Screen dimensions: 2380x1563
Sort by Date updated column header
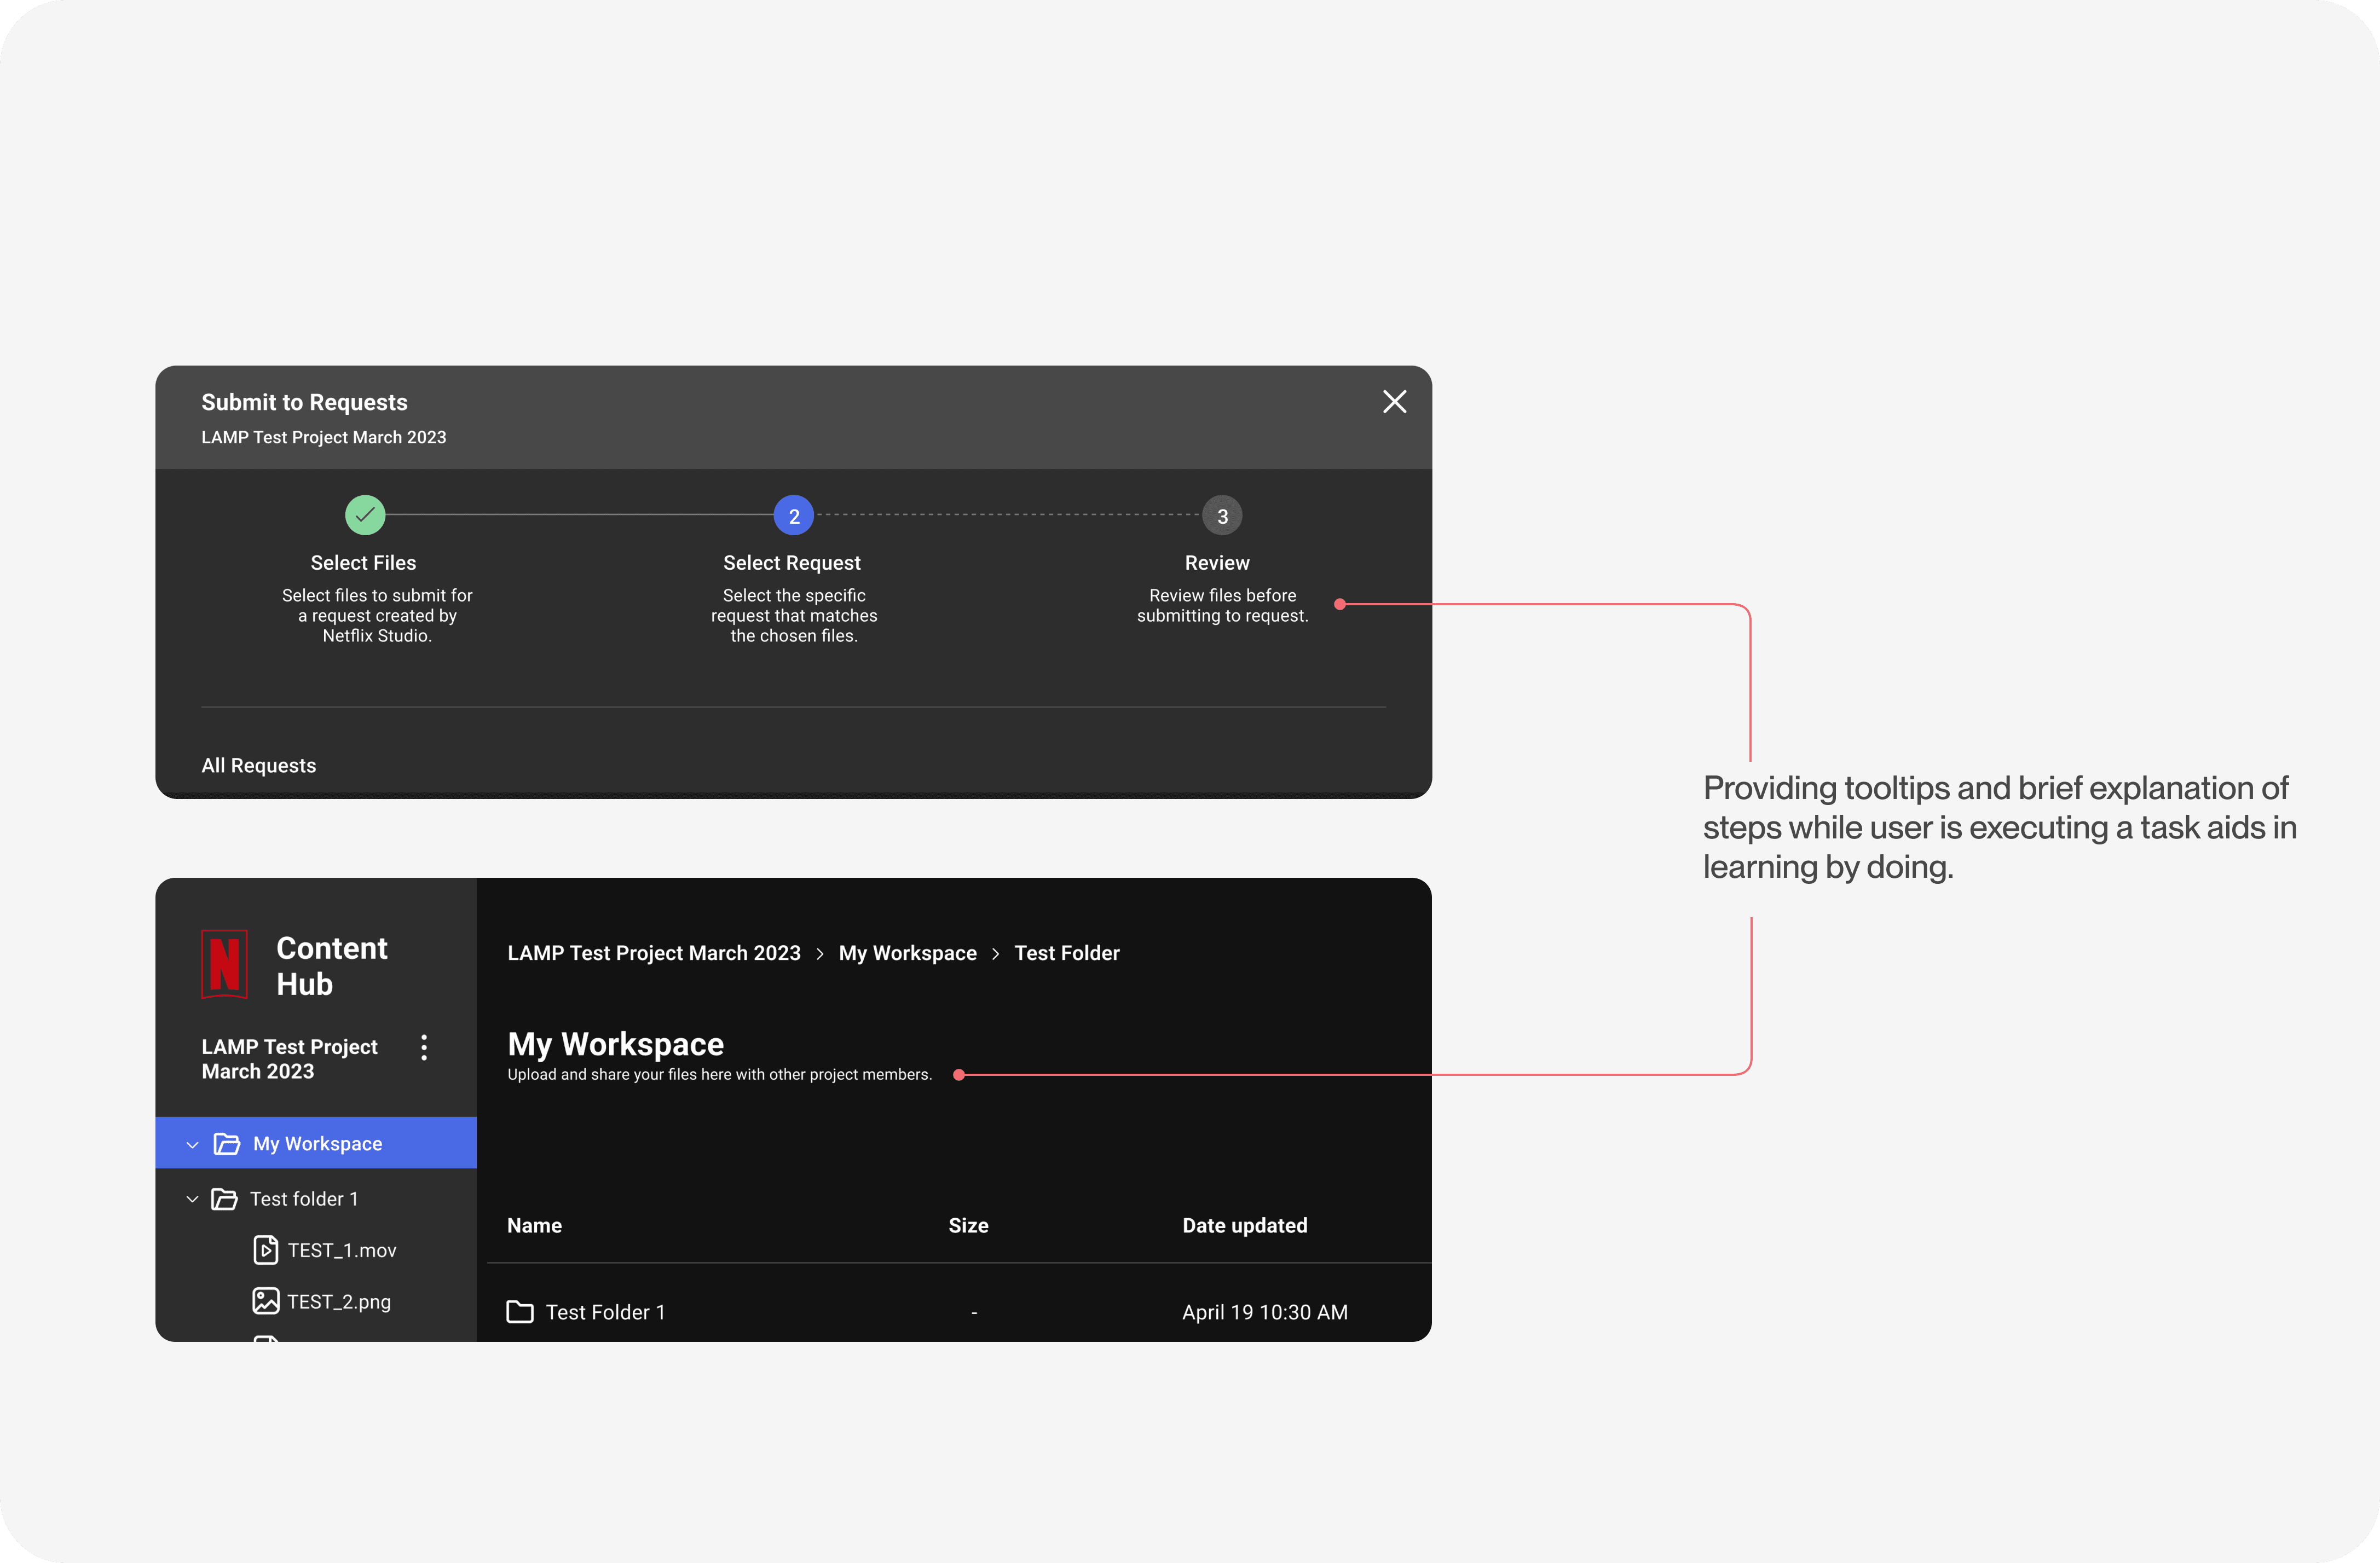[1244, 1226]
